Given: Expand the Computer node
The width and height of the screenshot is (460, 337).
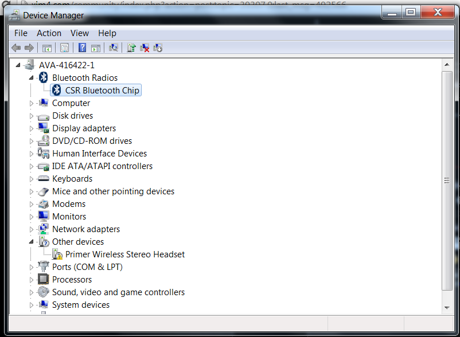Looking at the screenshot, I should click(32, 103).
